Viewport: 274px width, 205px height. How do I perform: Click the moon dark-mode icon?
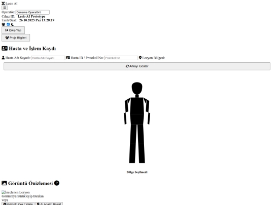tap(12, 24)
